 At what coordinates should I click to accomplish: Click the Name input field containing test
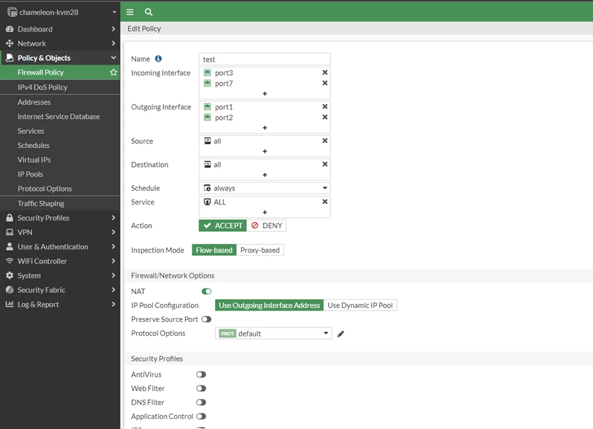click(265, 59)
